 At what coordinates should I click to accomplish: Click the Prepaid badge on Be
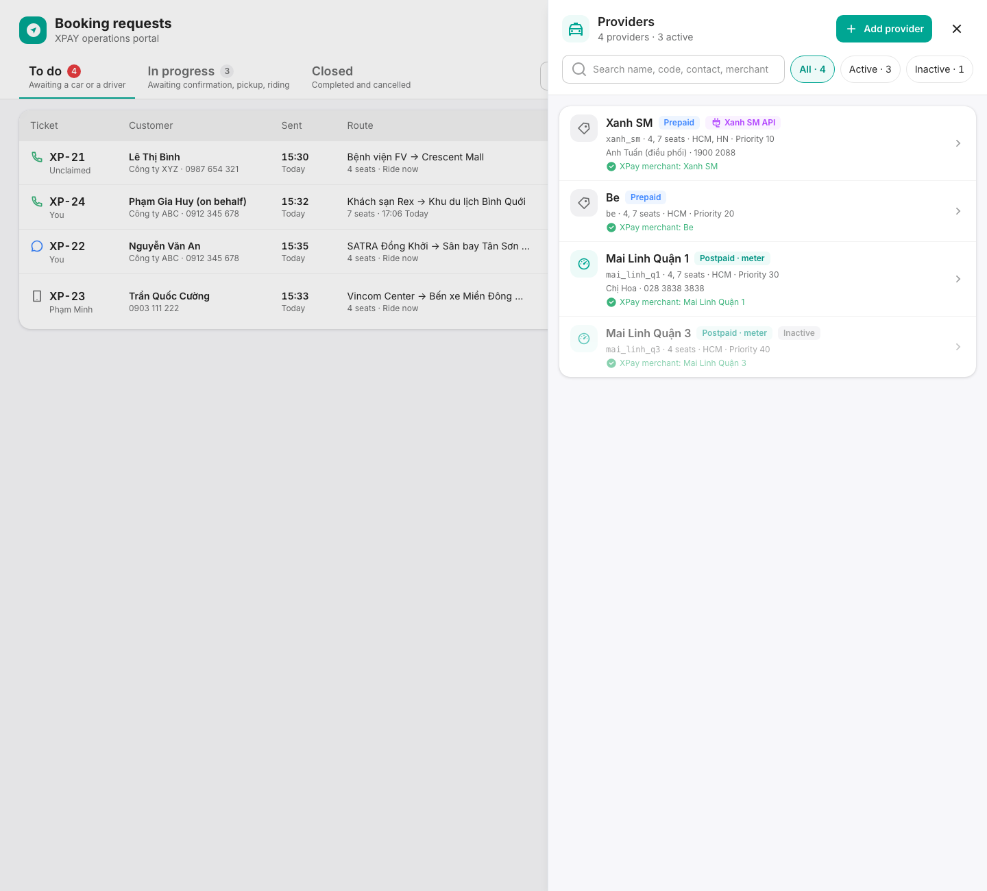click(x=646, y=197)
